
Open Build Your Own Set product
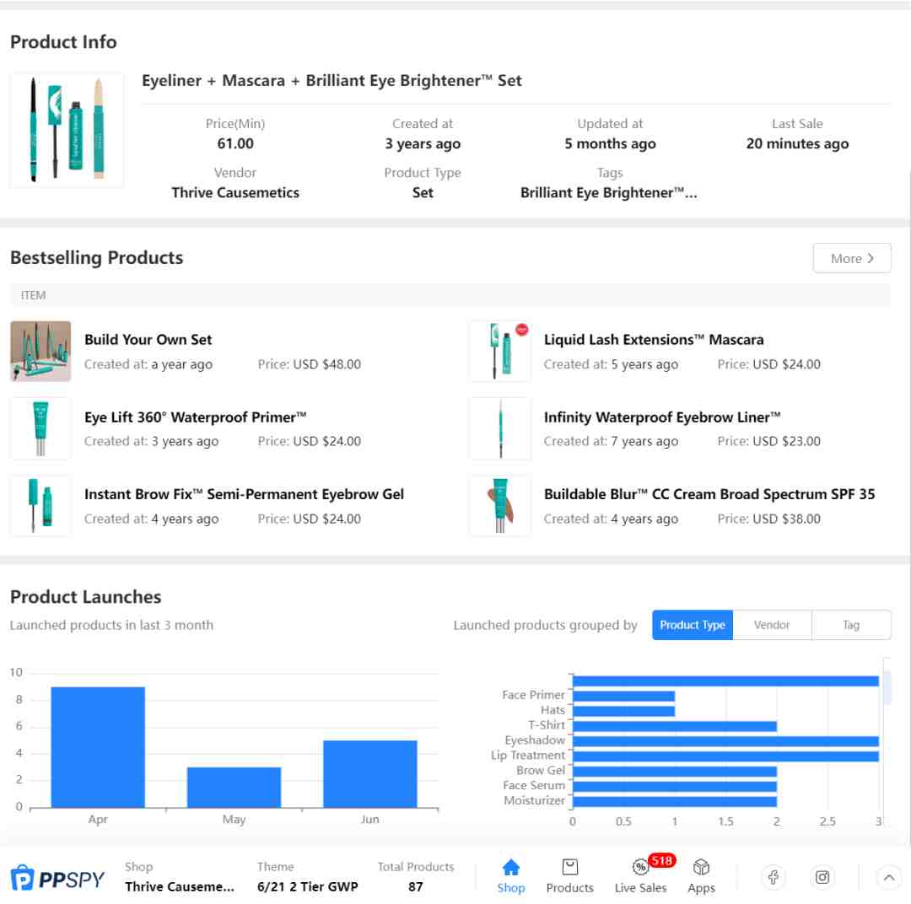(x=148, y=340)
